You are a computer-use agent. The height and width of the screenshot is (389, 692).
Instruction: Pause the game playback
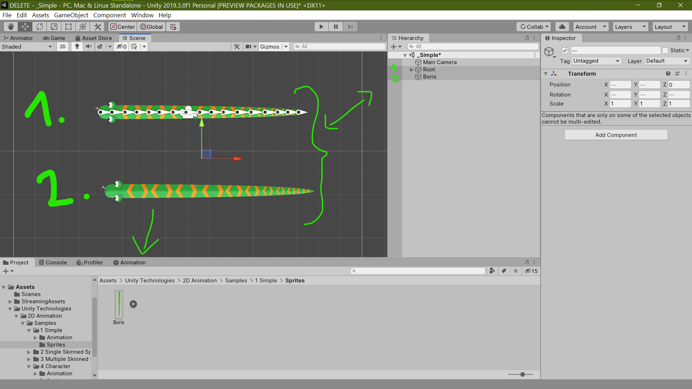(x=336, y=27)
